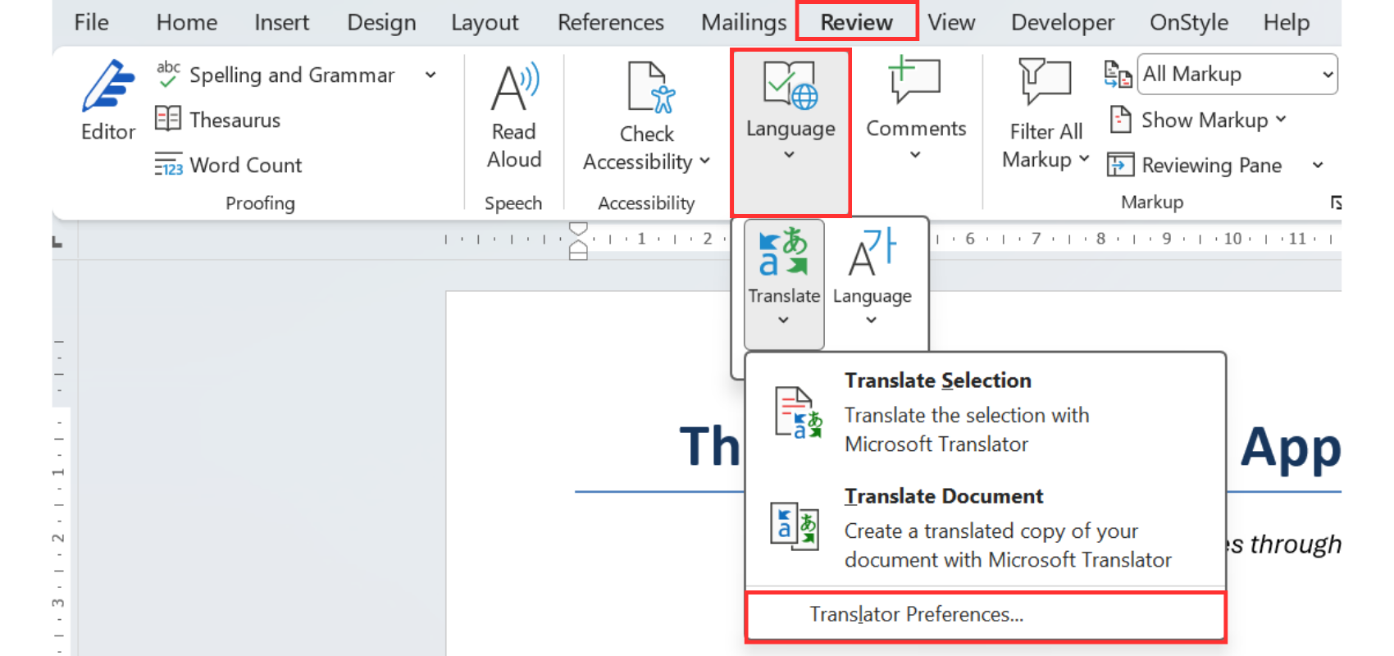Switch to the Developer tab
The height and width of the screenshot is (656, 1394).
[x=1063, y=22]
